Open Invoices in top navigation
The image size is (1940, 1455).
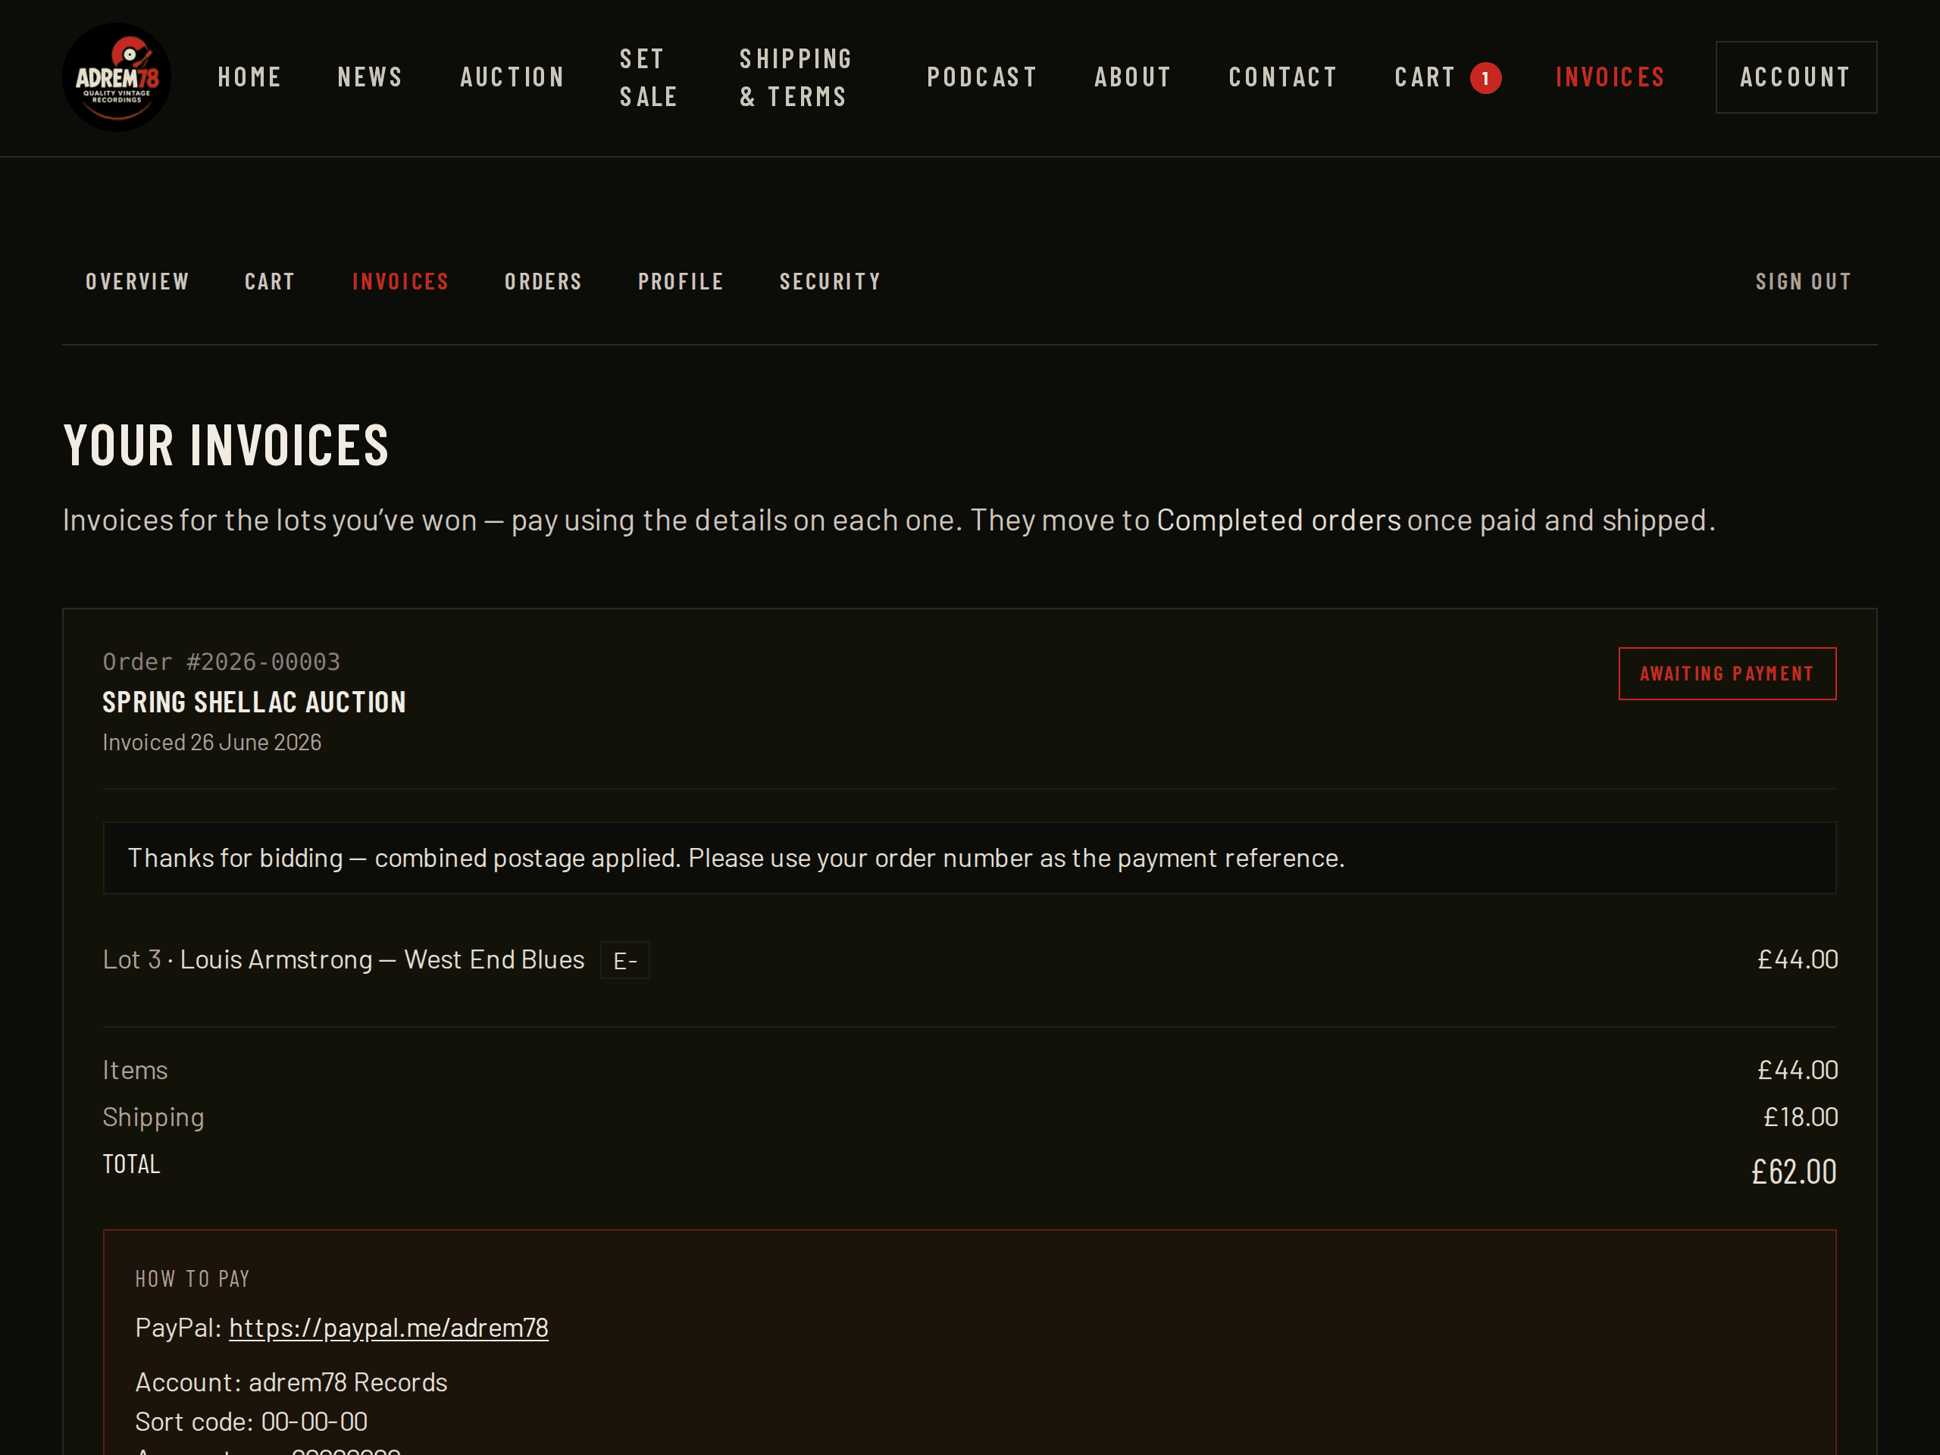(1610, 77)
